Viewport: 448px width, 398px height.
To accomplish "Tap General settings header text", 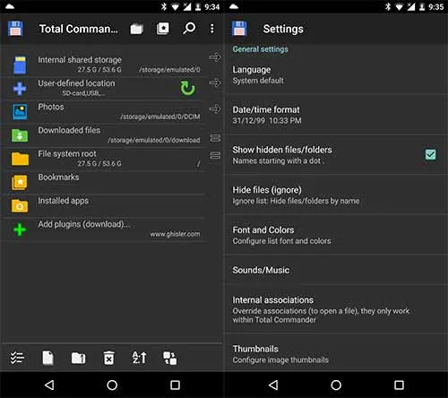I will click(x=261, y=49).
